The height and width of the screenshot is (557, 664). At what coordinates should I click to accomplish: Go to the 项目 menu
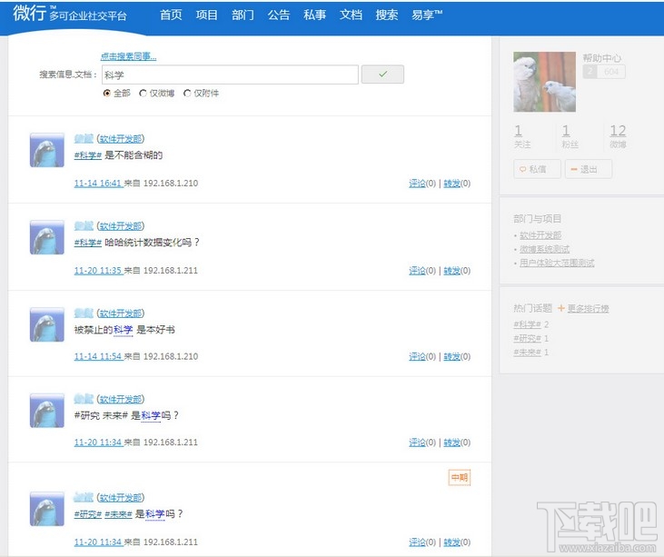point(207,15)
